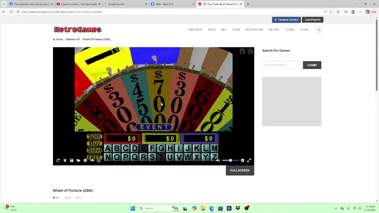Click thumbs up count icon

(x=66, y=198)
